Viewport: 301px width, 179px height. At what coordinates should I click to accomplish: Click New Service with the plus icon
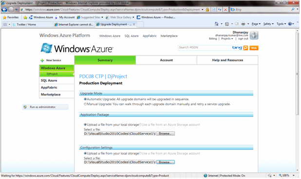pyautogui.click(x=51, y=60)
